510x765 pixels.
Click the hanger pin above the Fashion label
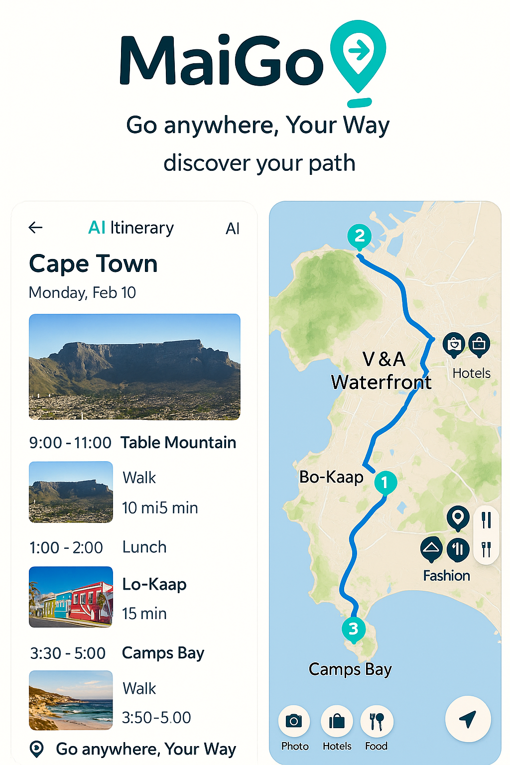coord(431,549)
